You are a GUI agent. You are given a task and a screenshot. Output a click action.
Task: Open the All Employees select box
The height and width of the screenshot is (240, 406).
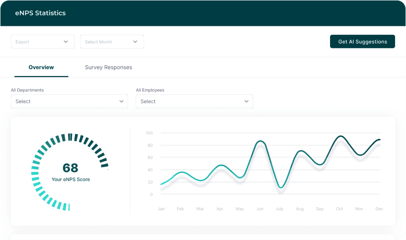[194, 101]
